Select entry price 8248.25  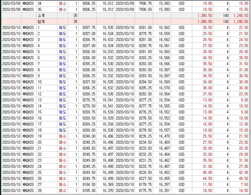(x=89, y=142)
